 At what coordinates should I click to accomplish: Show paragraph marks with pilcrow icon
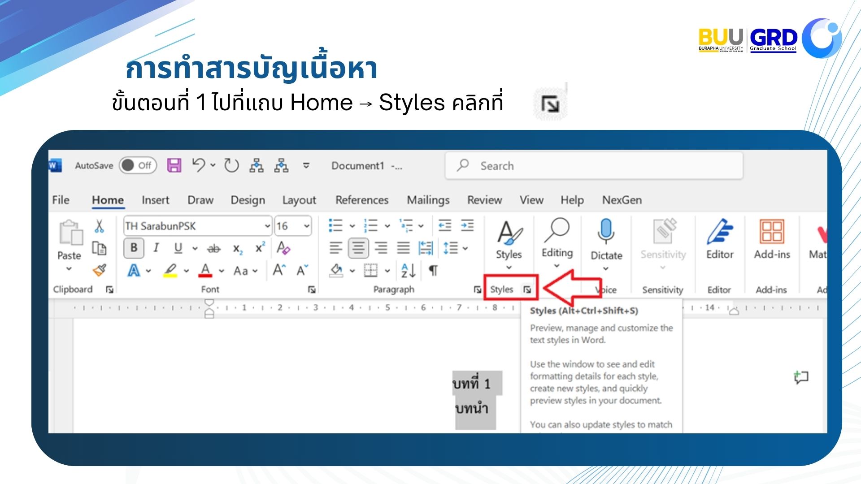[433, 270]
